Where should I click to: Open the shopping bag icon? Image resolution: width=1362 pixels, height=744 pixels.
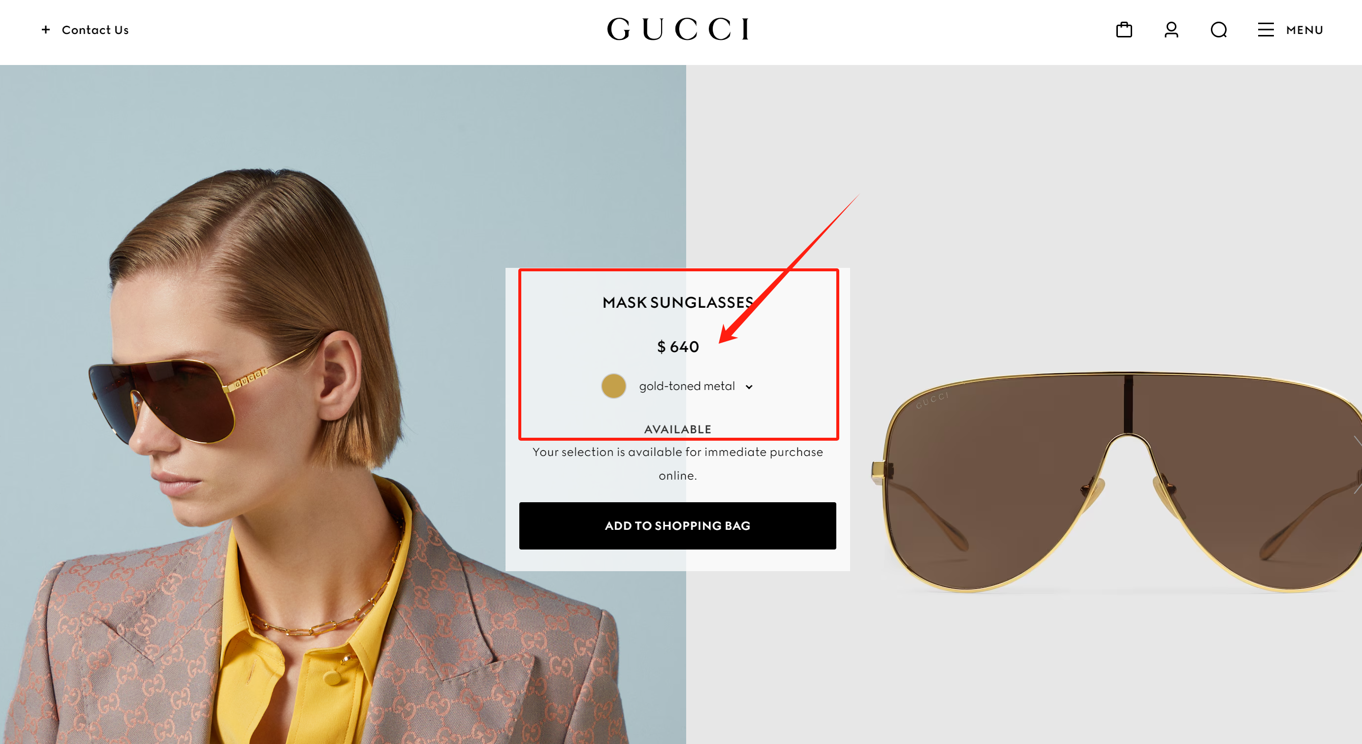[1124, 30]
